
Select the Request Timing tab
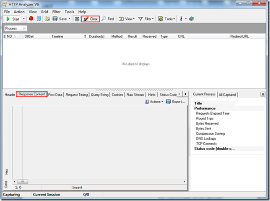click(77, 95)
